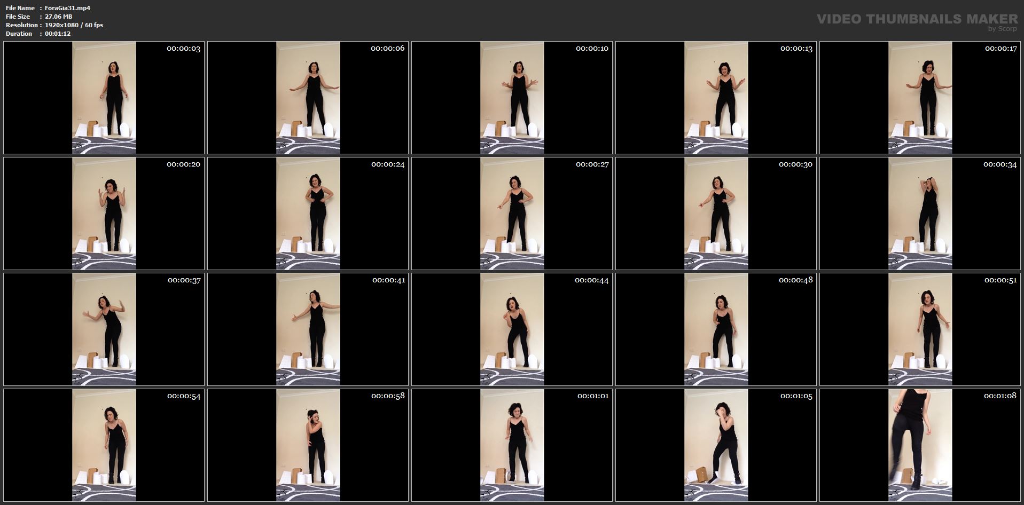Open the 00:00:51 thumbnail frame
This screenshot has height=505, width=1024.
(x=920, y=329)
